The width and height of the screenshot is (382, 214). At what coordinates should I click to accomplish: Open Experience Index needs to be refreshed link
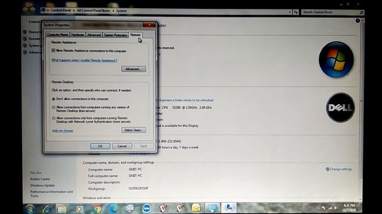coord(186,100)
